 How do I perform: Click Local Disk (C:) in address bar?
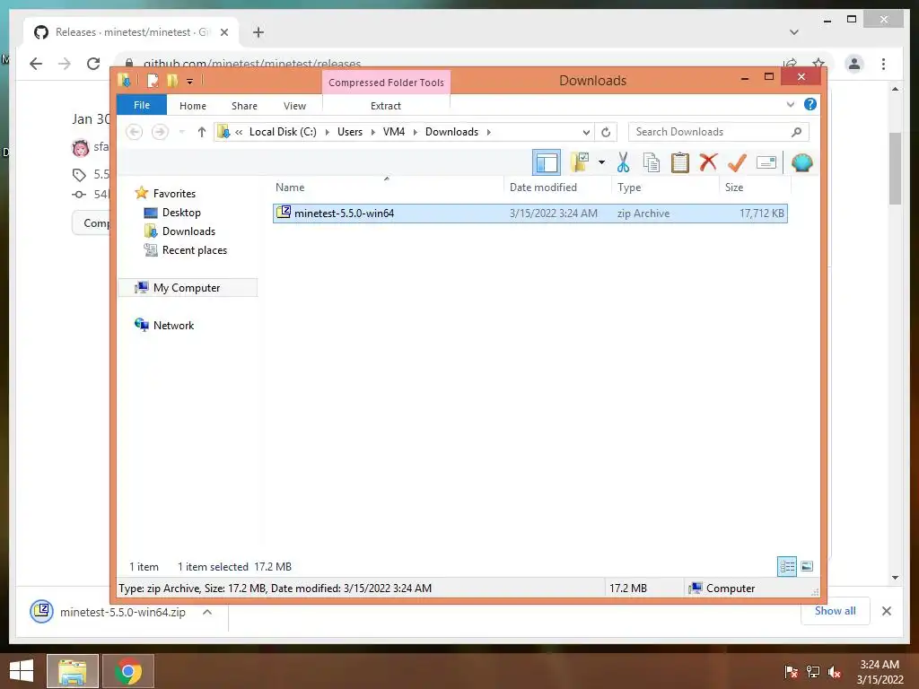point(283,132)
